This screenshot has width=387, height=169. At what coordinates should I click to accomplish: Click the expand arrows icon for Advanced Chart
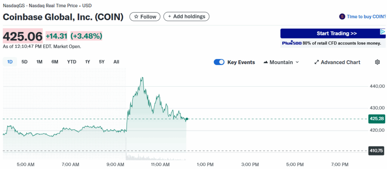click(x=317, y=62)
